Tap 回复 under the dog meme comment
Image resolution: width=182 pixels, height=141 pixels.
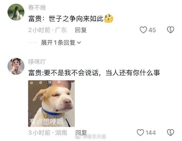(x=81, y=133)
